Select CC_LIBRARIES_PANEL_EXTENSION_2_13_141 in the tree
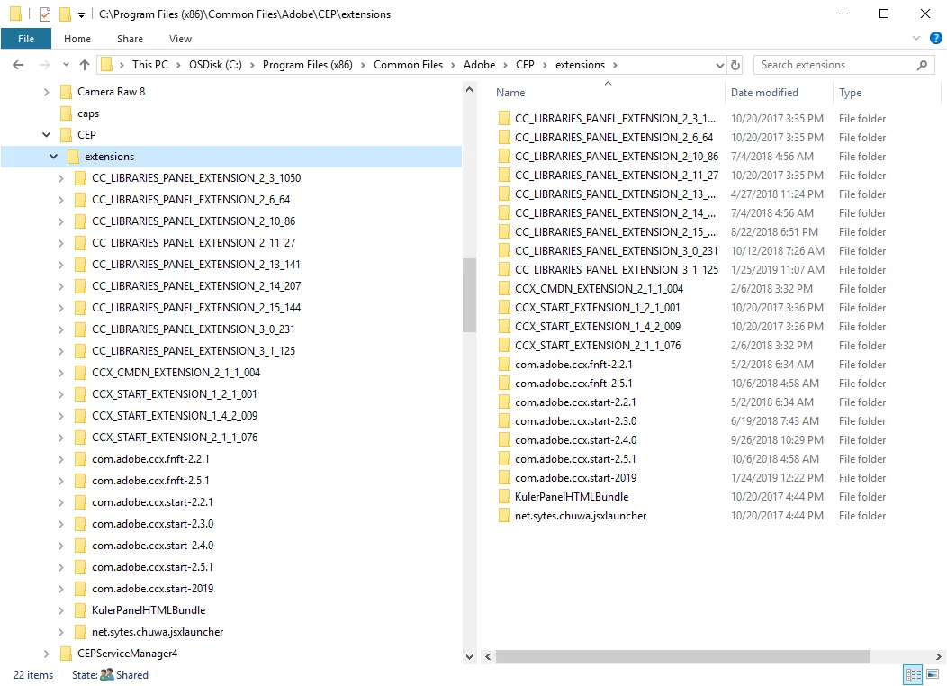 pos(195,265)
